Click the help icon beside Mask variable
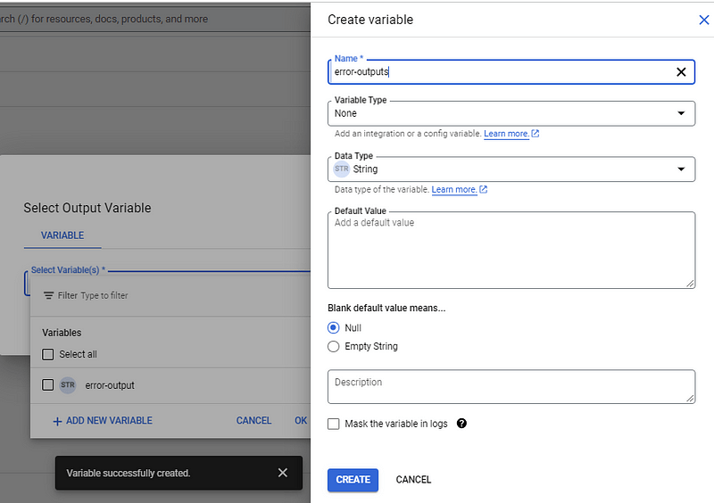 pos(461,424)
